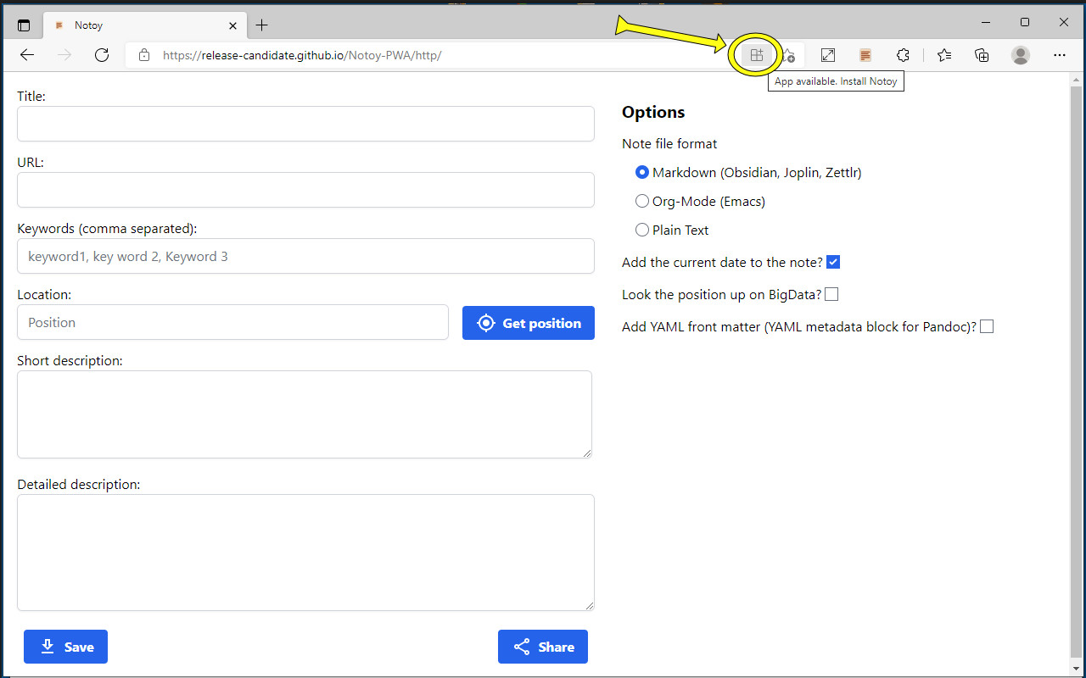The height and width of the screenshot is (678, 1086).
Task: Toggle adding current date to note
Action: 833,262
